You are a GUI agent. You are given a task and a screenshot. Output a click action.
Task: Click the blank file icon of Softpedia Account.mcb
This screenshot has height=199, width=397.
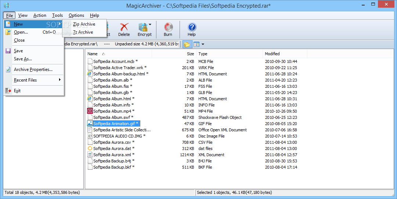(90, 61)
